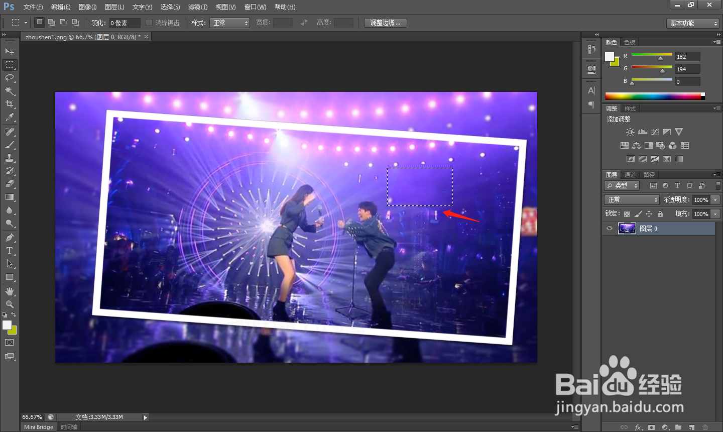Select the History Brush tool
The image size is (723, 432).
pos(10,171)
